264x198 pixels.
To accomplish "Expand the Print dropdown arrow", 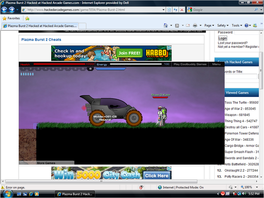I will pyautogui.click(x=200, y=26).
